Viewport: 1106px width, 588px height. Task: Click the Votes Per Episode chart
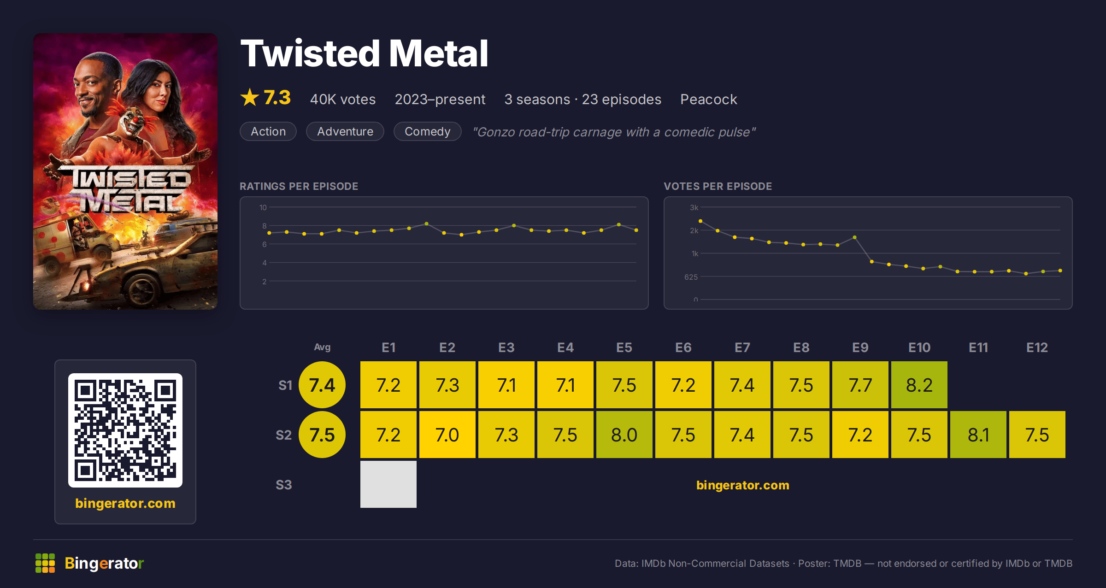click(868, 253)
